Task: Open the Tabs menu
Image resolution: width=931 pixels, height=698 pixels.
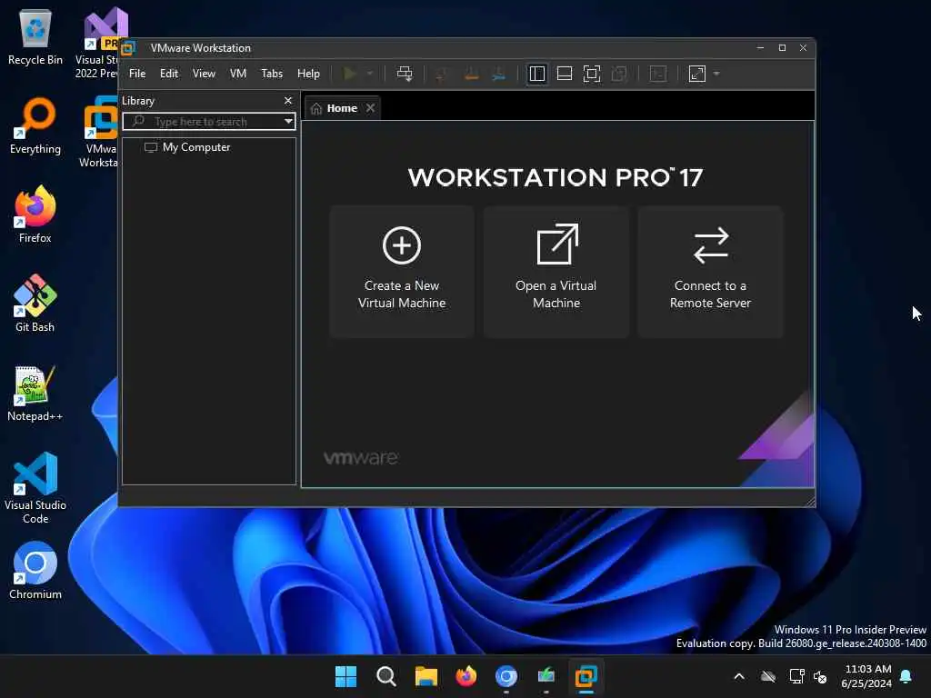Action: (272, 74)
